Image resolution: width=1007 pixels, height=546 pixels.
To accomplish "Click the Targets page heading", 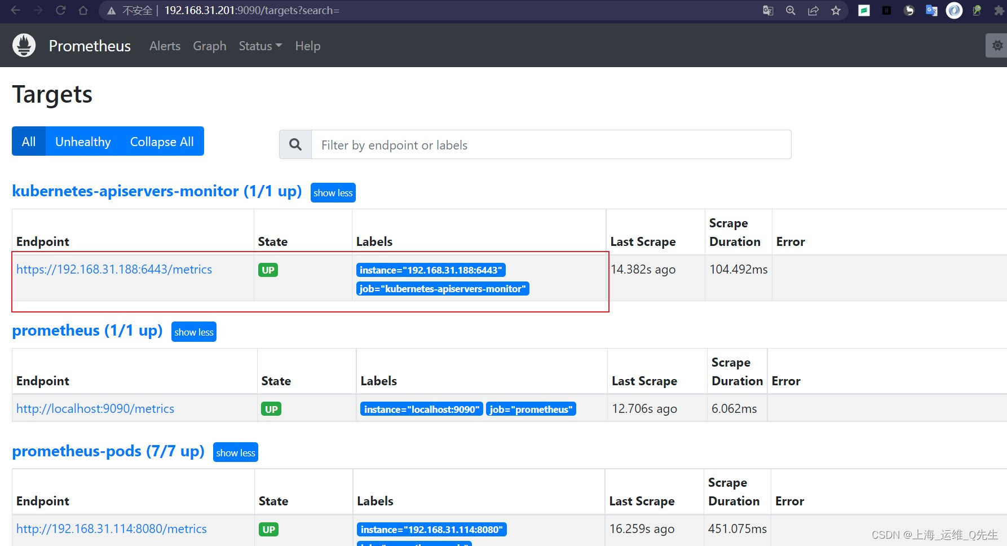I will pyautogui.click(x=52, y=95).
